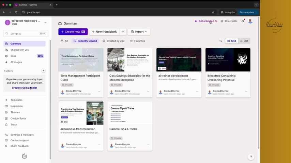Click the sort order arrows icon

[220, 41]
